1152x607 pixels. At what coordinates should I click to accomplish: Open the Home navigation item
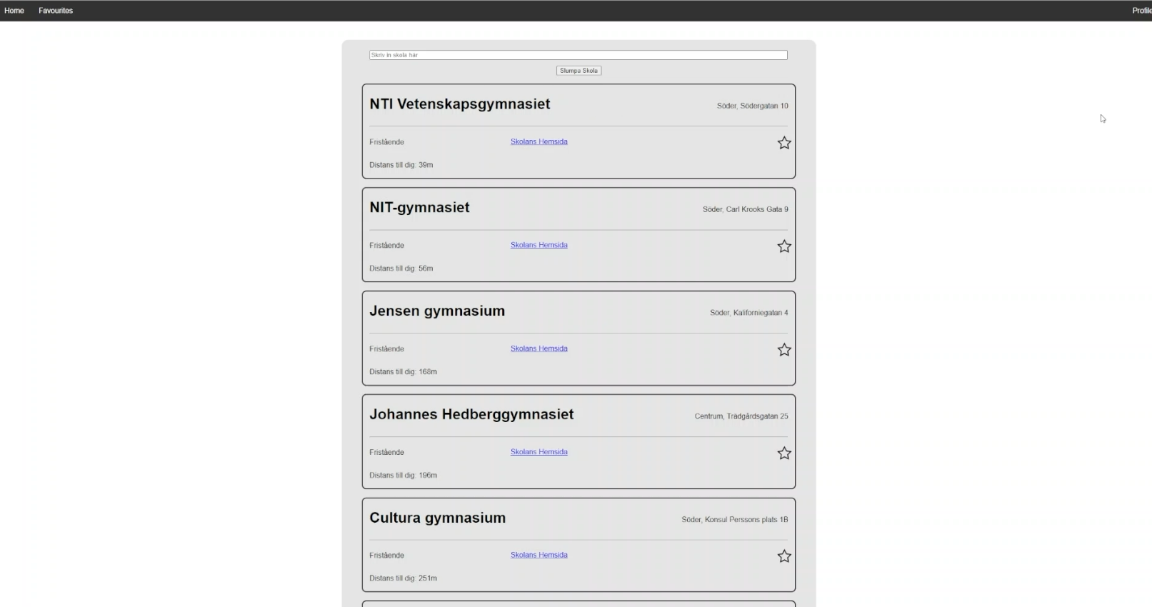point(14,11)
